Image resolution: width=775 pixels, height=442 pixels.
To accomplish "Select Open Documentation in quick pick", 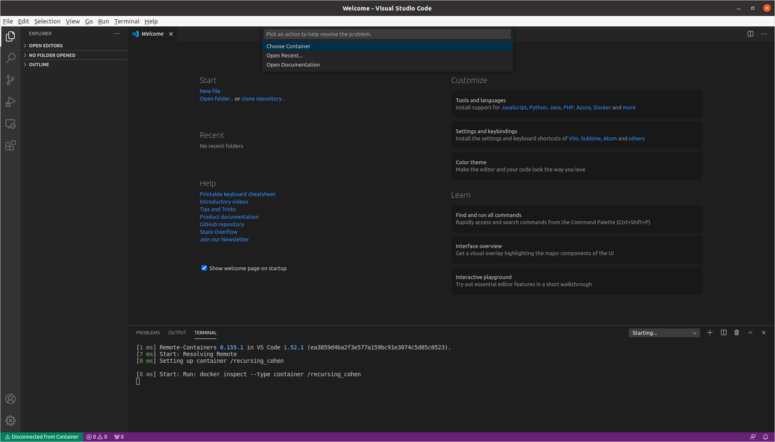I will click(x=387, y=65).
